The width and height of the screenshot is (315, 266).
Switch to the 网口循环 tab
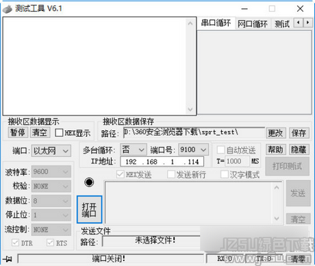pyautogui.click(x=252, y=24)
